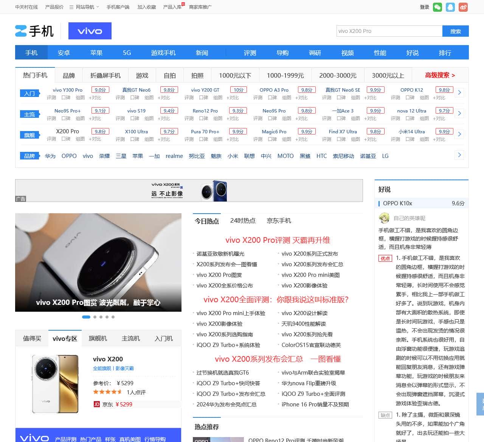Open 组图 for Pura 70 Pro+
This screenshot has width=484, height=442.
(218, 139)
